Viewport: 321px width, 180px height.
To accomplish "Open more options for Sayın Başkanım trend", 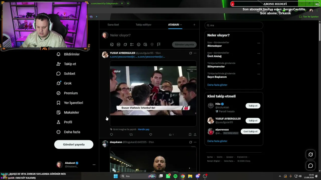I will point(259,74).
